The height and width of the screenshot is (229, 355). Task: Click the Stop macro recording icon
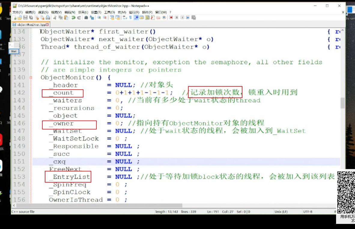pos(177,18)
